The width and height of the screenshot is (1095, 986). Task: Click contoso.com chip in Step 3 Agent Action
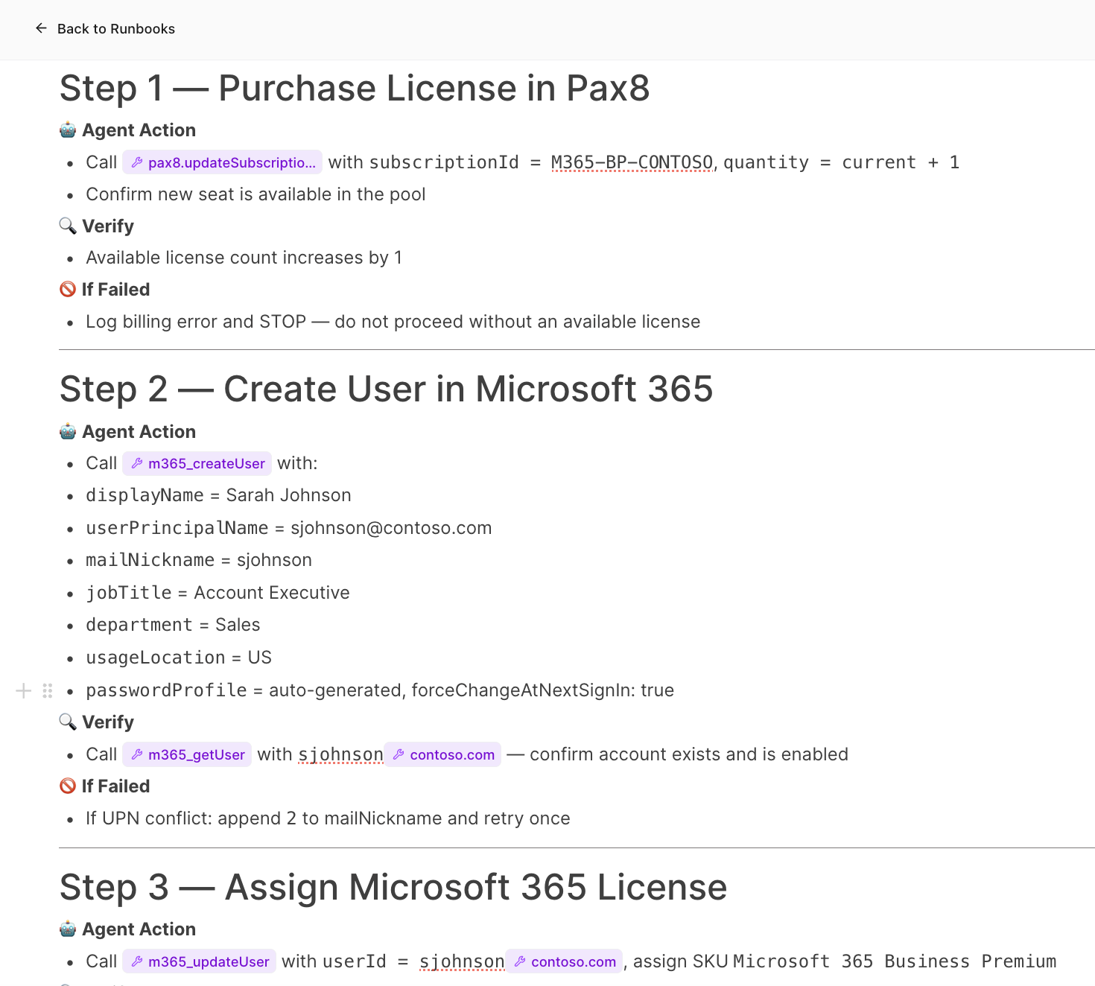pos(564,961)
